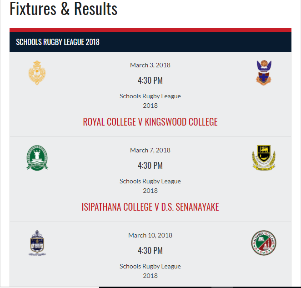Image resolution: width=301 pixels, height=288 pixels.
Task: Click league name under March 7 fixture
Action: pos(150,186)
